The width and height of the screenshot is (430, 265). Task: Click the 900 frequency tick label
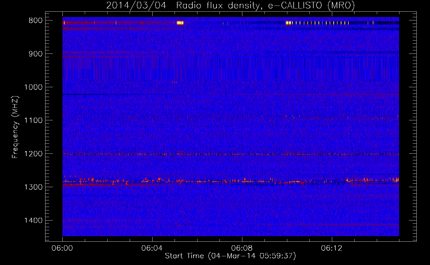(x=35, y=54)
